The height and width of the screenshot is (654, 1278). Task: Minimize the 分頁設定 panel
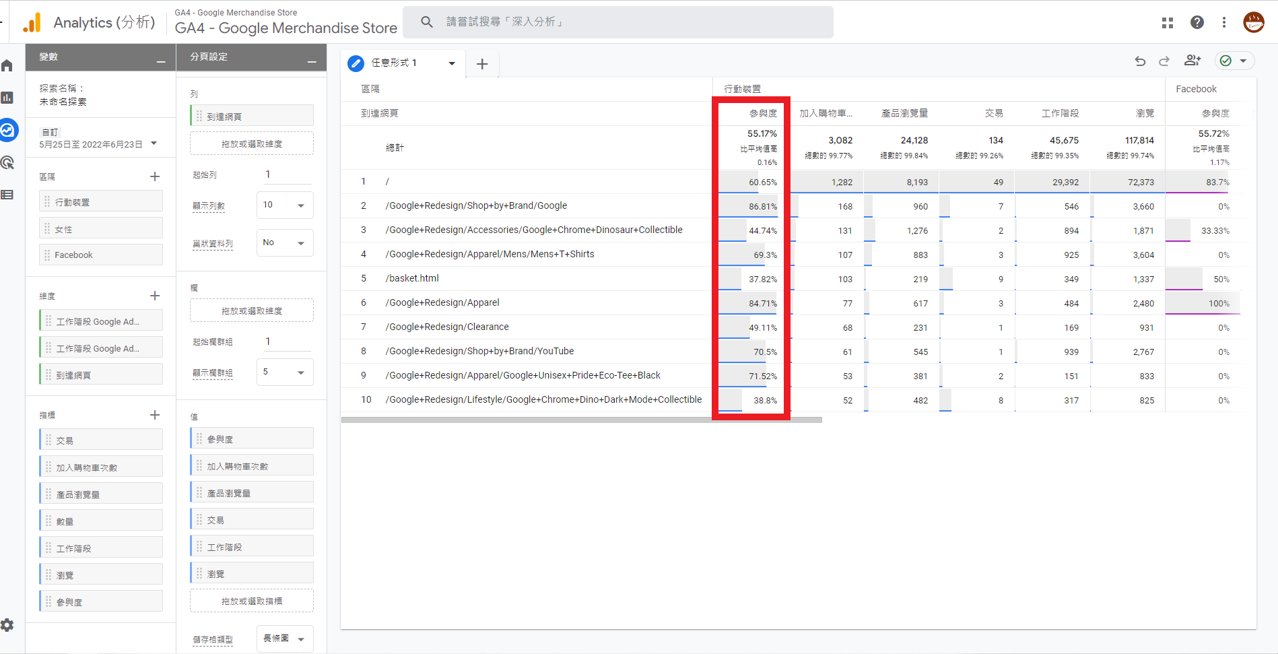tap(312, 61)
